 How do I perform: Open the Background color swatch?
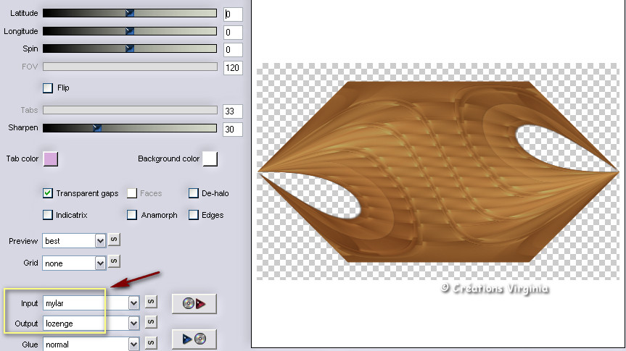coord(210,158)
